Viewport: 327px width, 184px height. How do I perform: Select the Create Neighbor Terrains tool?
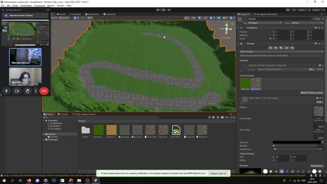click(270, 48)
